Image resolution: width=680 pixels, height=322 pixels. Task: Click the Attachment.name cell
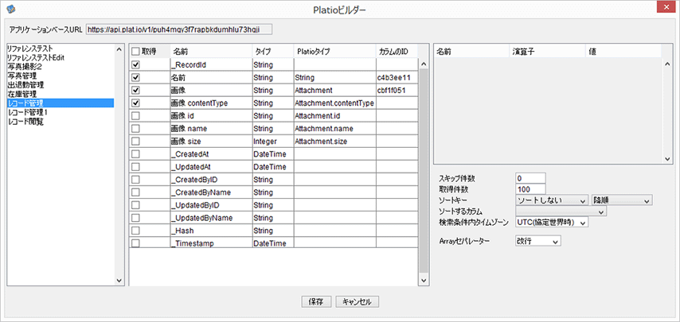[x=334, y=129]
